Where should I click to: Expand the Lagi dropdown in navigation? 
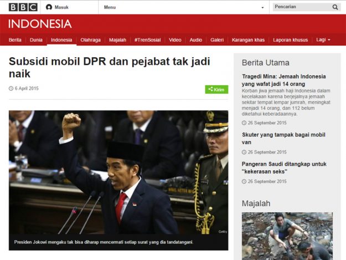[x=323, y=40]
